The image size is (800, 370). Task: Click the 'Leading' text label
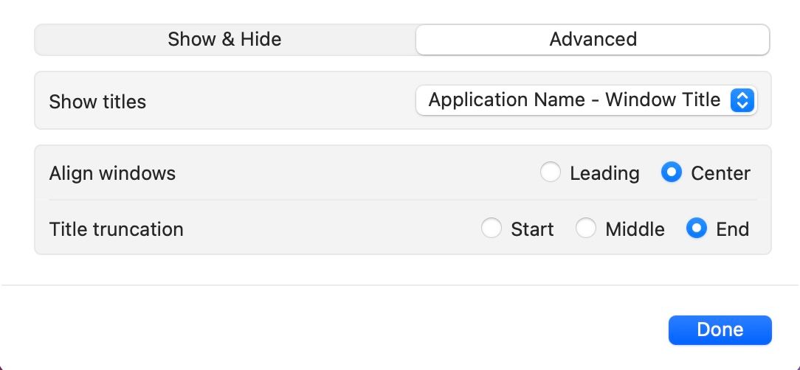click(x=604, y=173)
